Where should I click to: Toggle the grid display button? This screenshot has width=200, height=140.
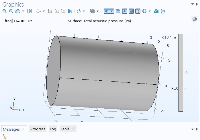[131, 11]
